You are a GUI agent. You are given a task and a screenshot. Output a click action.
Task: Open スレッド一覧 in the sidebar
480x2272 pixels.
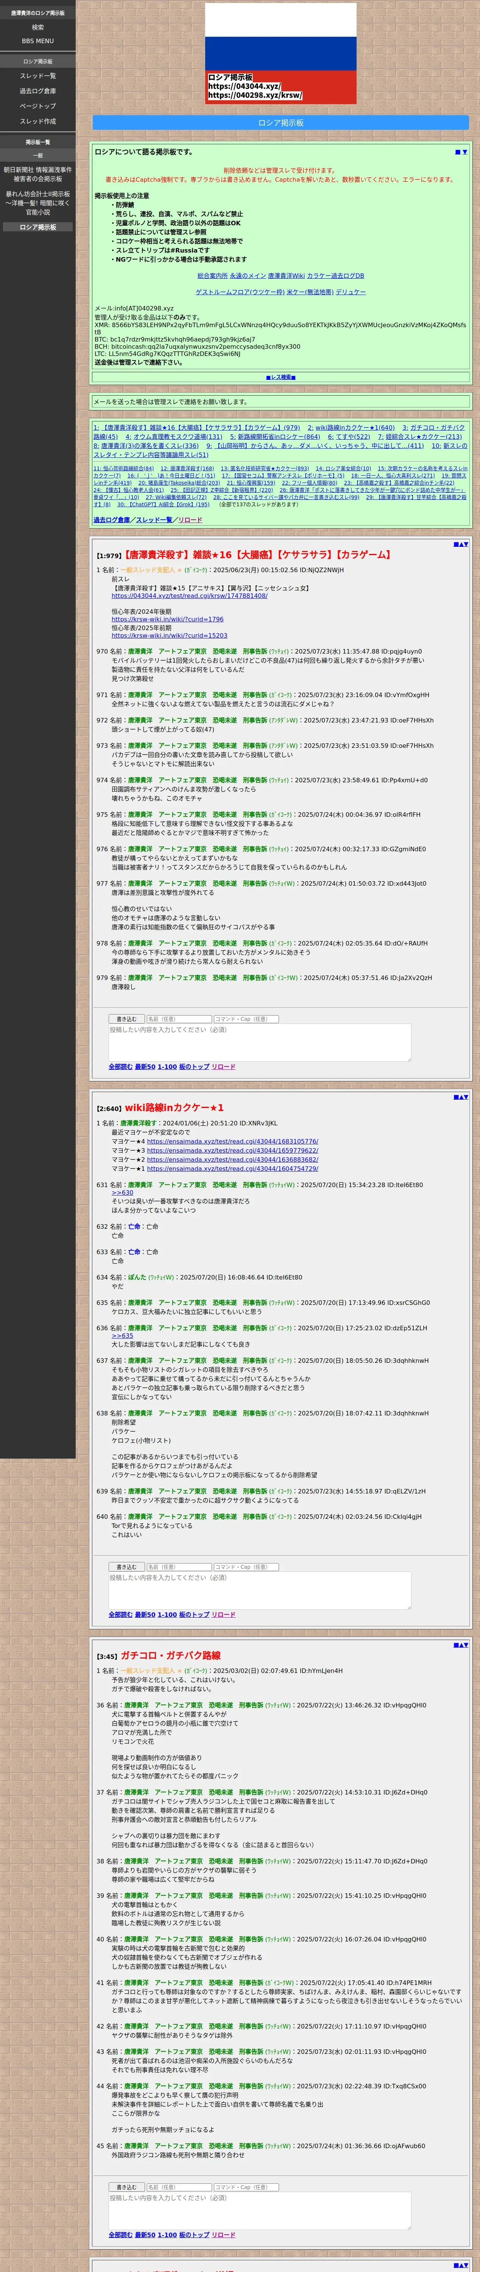[x=38, y=76]
